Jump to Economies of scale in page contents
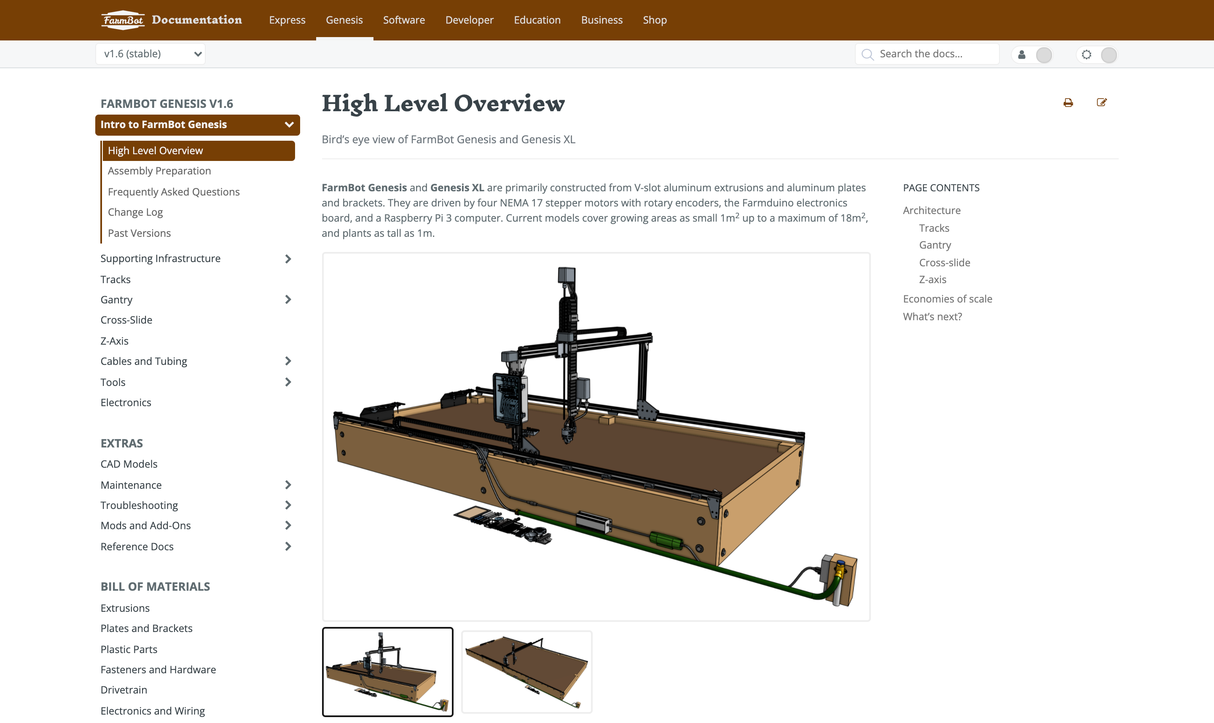Image resolution: width=1214 pixels, height=723 pixels. tap(947, 298)
